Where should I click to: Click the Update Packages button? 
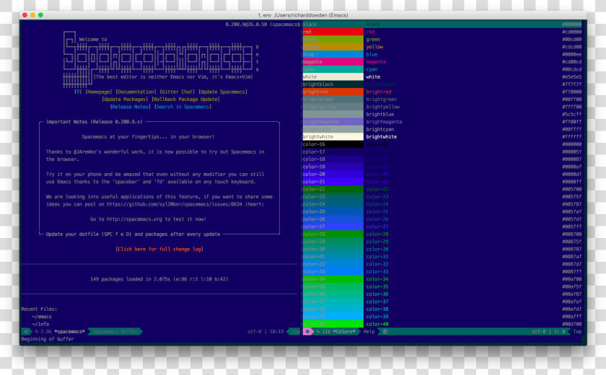pyautogui.click(x=125, y=100)
